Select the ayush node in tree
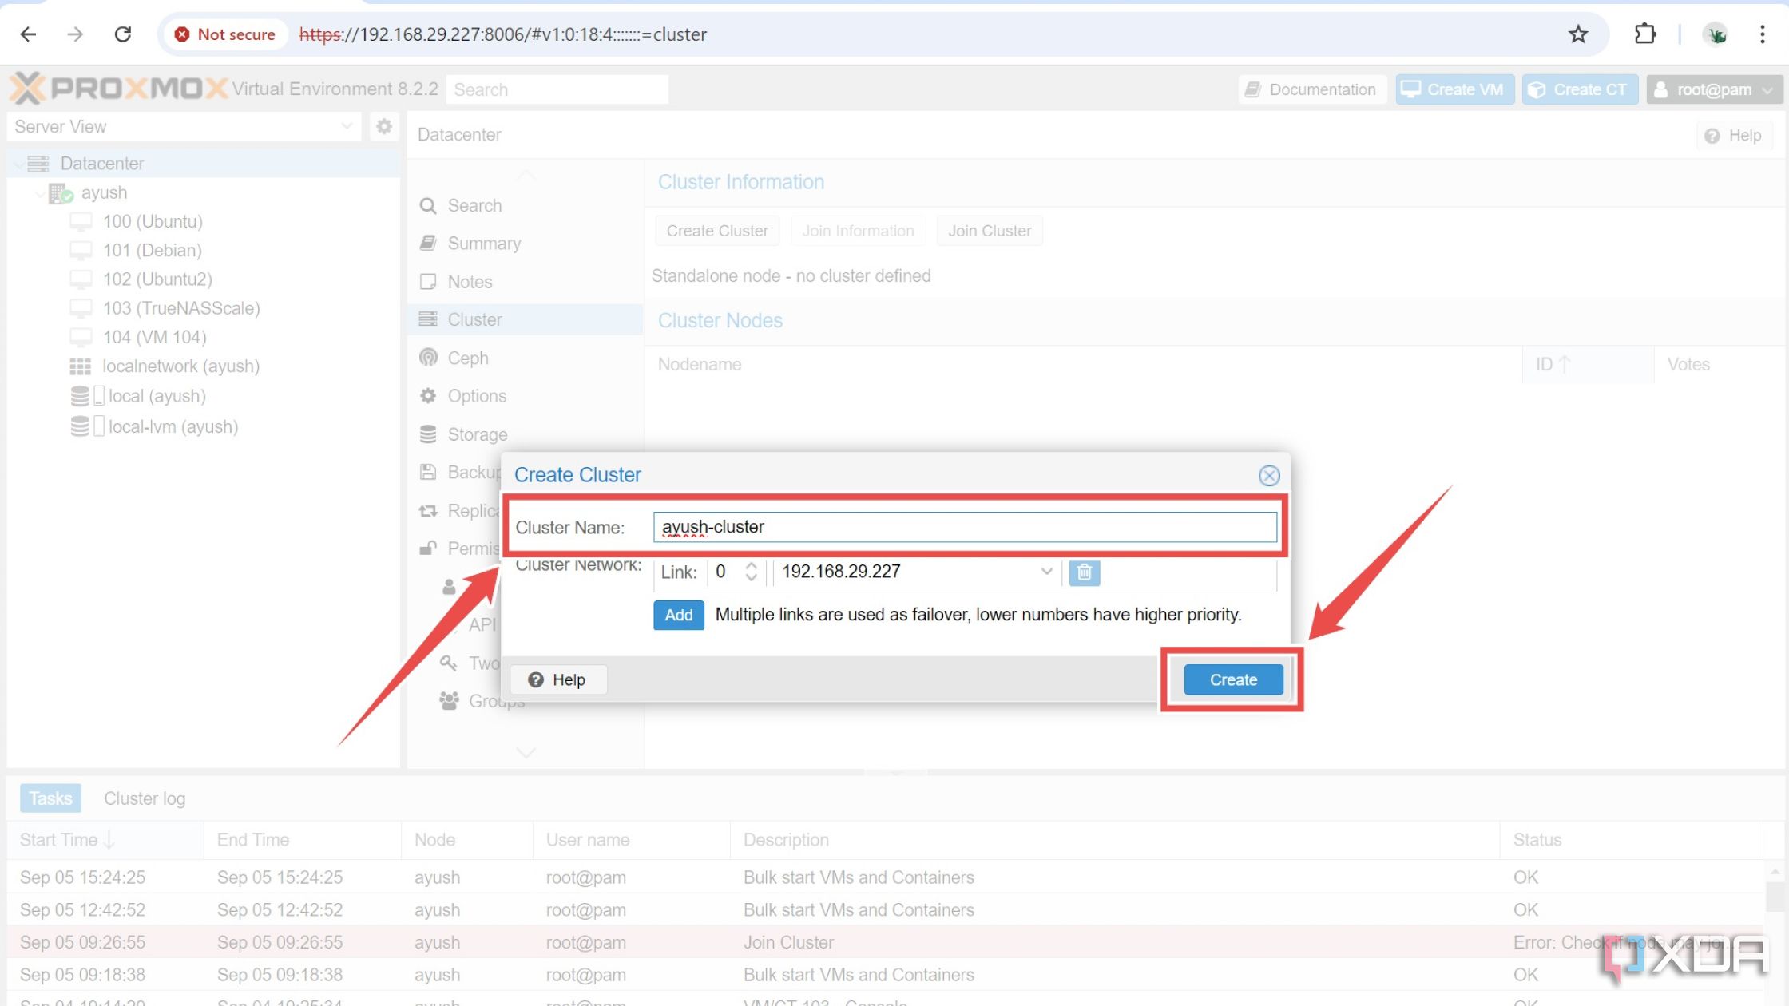The image size is (1789, 1006). [x=104, y=193]
